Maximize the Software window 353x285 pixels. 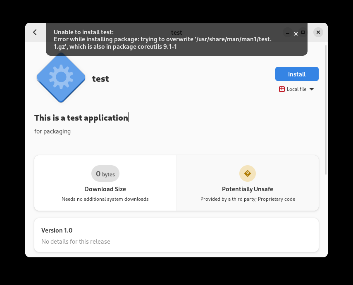(x=303, y=32)
